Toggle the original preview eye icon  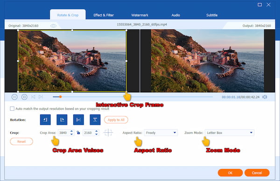[53, 26]
